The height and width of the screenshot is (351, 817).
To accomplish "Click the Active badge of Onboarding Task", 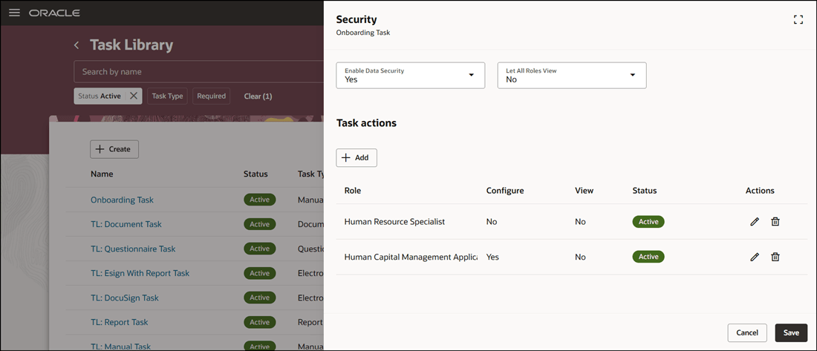I will pos(259,200).
